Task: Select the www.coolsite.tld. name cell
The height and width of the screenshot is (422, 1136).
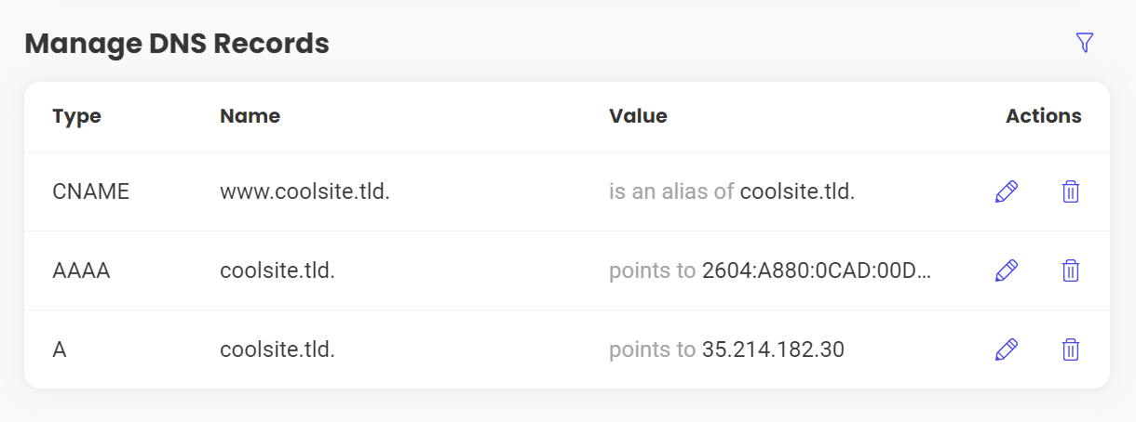Action: (304, 192)
